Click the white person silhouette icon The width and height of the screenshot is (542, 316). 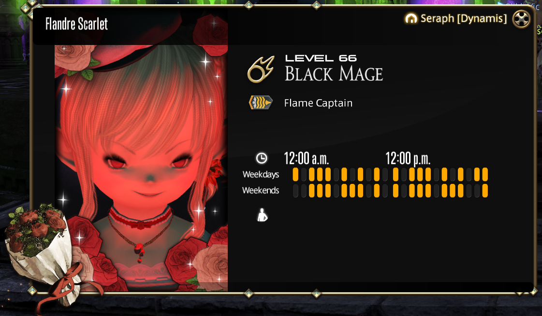263,215
